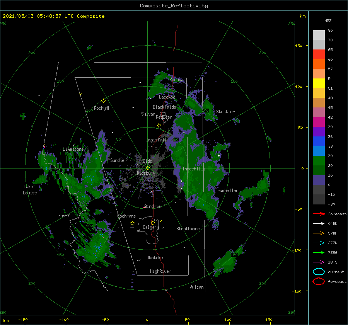The width and height of the screenshot is (348, 325).
Task: Select the Stettler label
Action: (225, 112)
